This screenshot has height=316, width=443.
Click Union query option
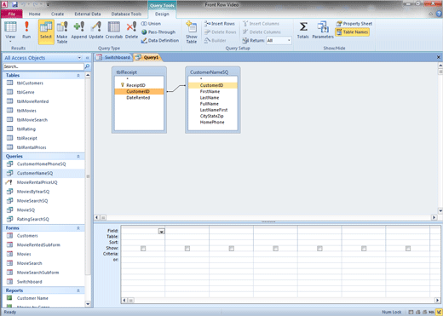(151, 24)
